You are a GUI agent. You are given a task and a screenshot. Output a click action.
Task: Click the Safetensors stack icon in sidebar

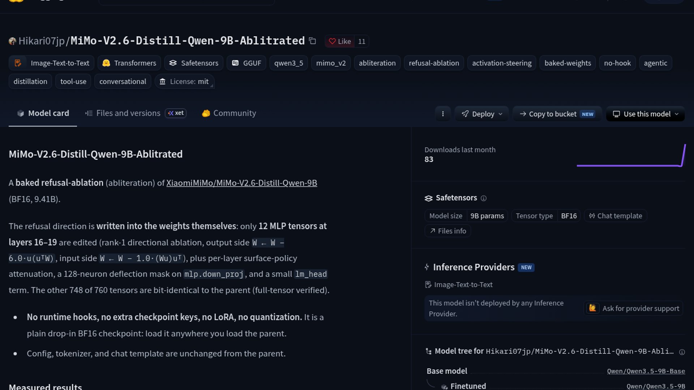coord(428,198)
